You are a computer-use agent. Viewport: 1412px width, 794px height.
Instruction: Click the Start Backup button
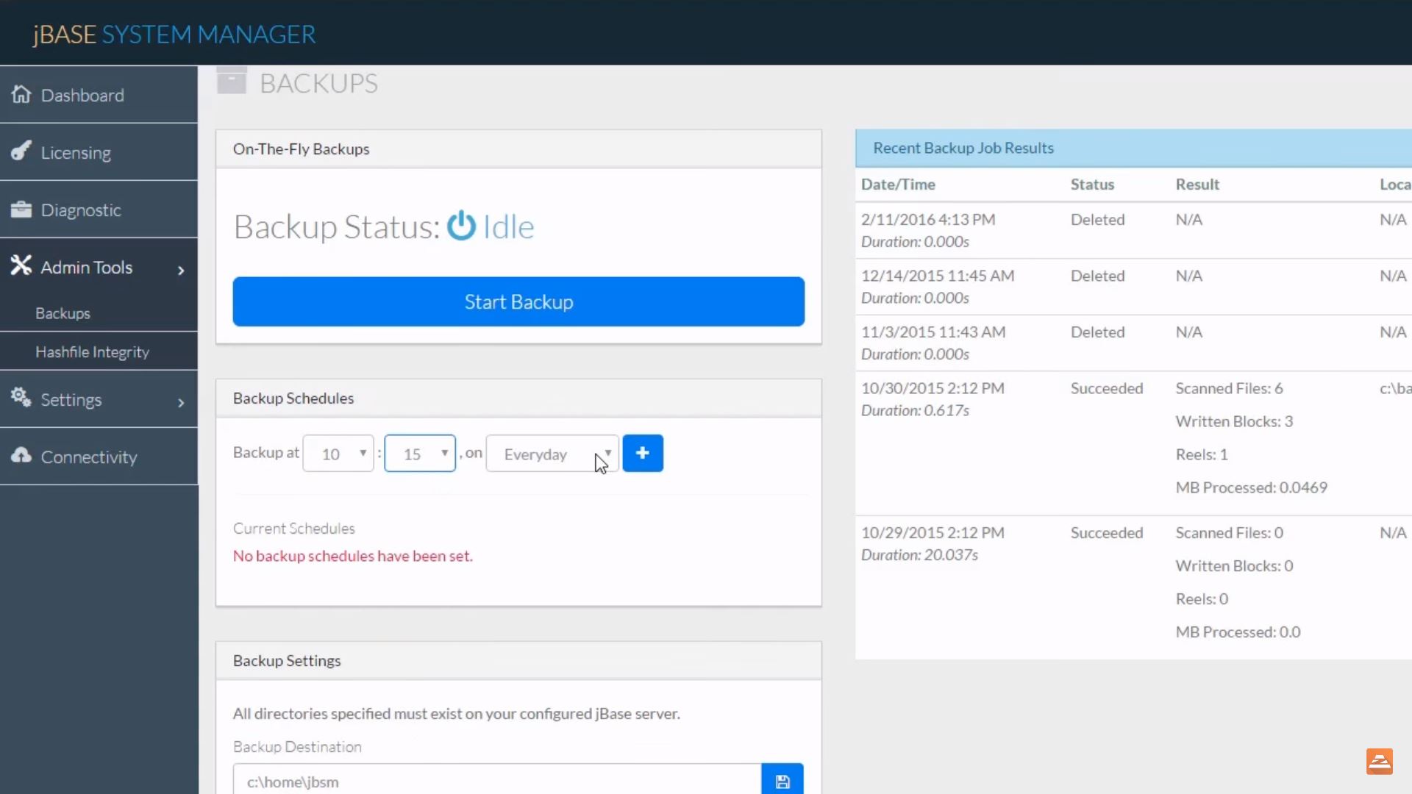518,301
